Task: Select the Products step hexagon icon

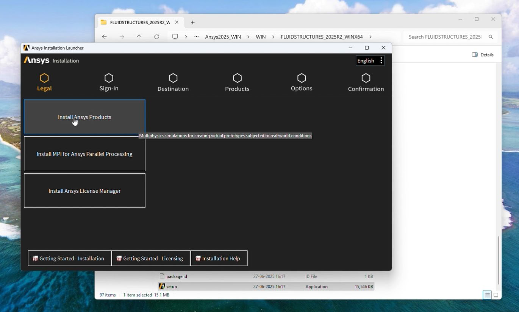Action: click(237, 78)
